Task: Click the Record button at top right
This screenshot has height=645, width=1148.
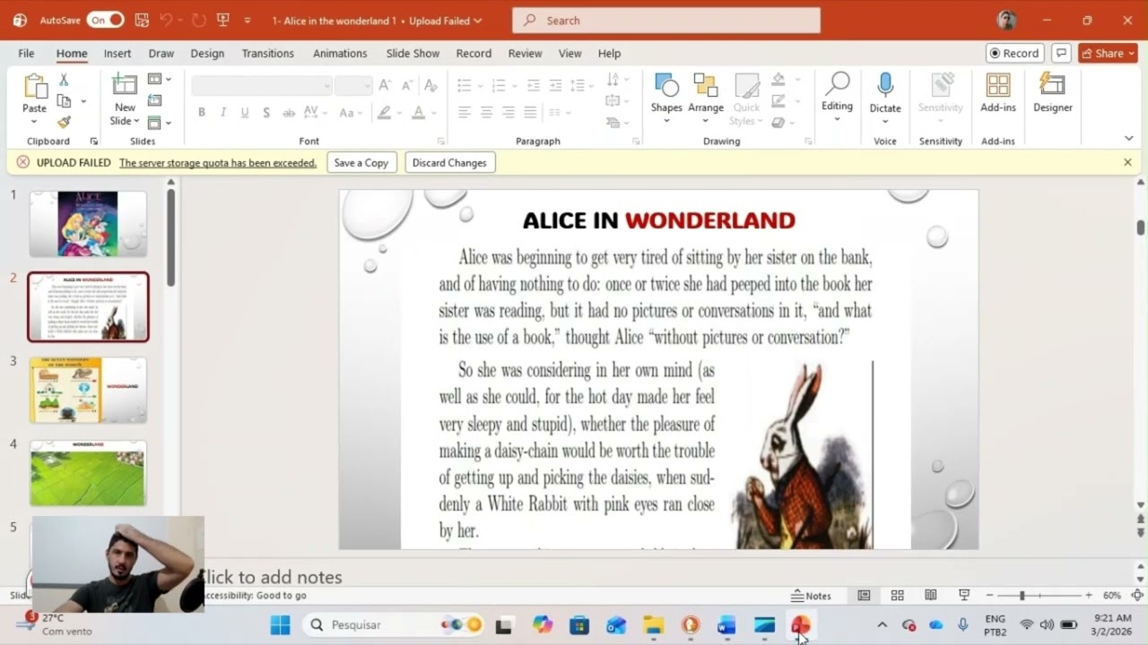Action: tap(1014, 53)
